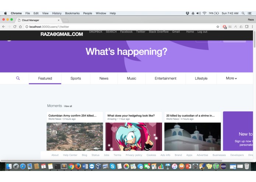Reload the page with the refresh icon
Screen dimensions: 256x182
pyautogui.click(x=15, y=27)
